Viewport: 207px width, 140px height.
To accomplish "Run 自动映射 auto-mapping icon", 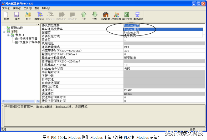I will point(106,14).
